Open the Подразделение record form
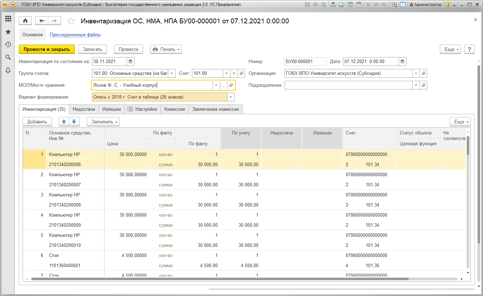Screen dimensions: 483x296 pos(423,85)
